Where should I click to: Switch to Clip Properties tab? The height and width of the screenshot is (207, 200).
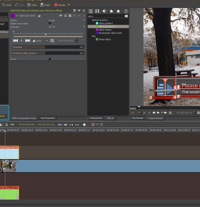pos(47,118)
